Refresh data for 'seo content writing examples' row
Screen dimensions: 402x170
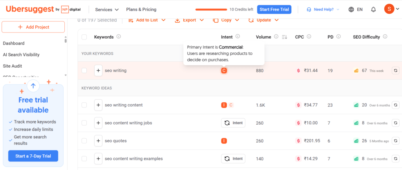[x=396, y=159]
